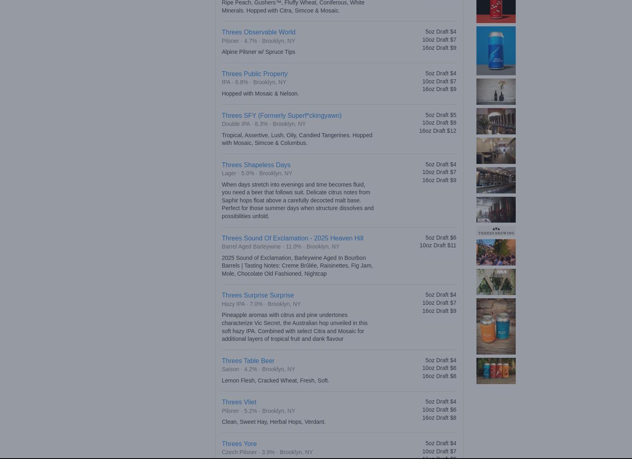632x459 pixels.
Task: Open the Threes Vliet pilsner link
Action: [x=239, y=402]
